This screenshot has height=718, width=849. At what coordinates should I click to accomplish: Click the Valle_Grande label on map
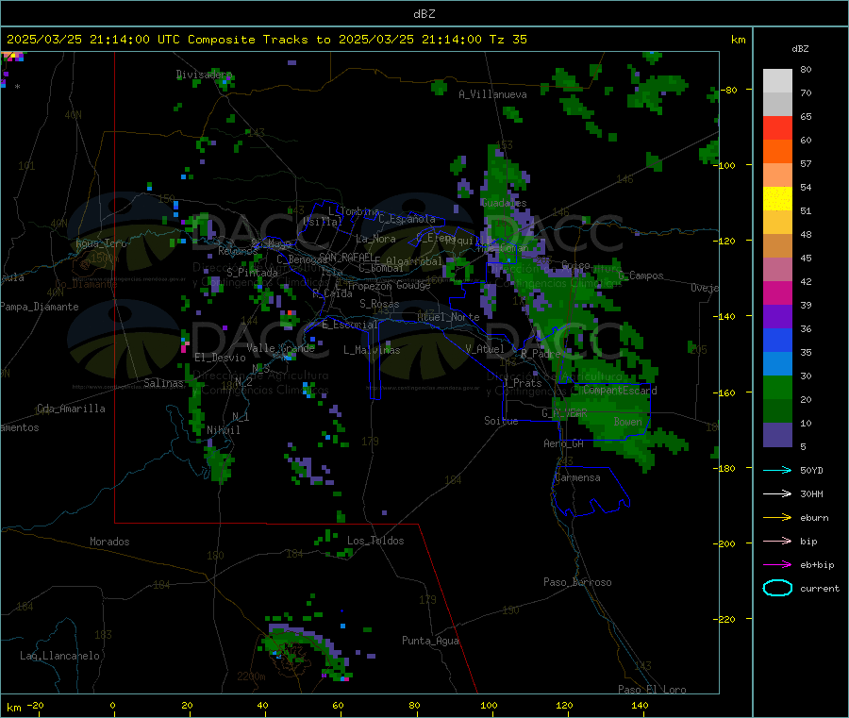point(280,348)
